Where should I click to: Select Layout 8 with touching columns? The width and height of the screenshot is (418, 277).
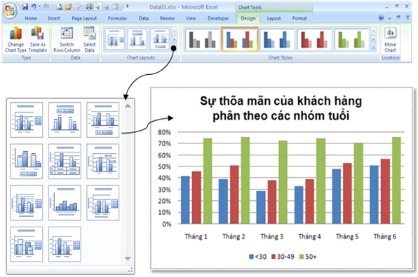tap(65, 203)
